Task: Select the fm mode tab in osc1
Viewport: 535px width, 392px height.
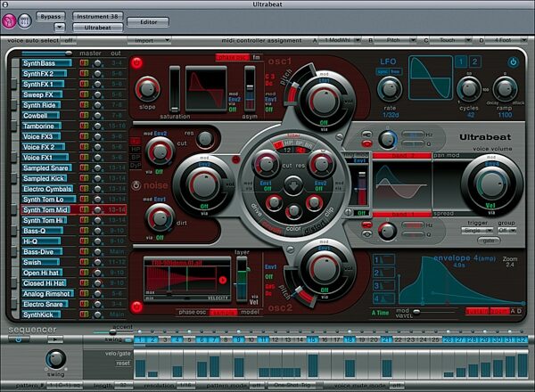Action: coord(256,57)
